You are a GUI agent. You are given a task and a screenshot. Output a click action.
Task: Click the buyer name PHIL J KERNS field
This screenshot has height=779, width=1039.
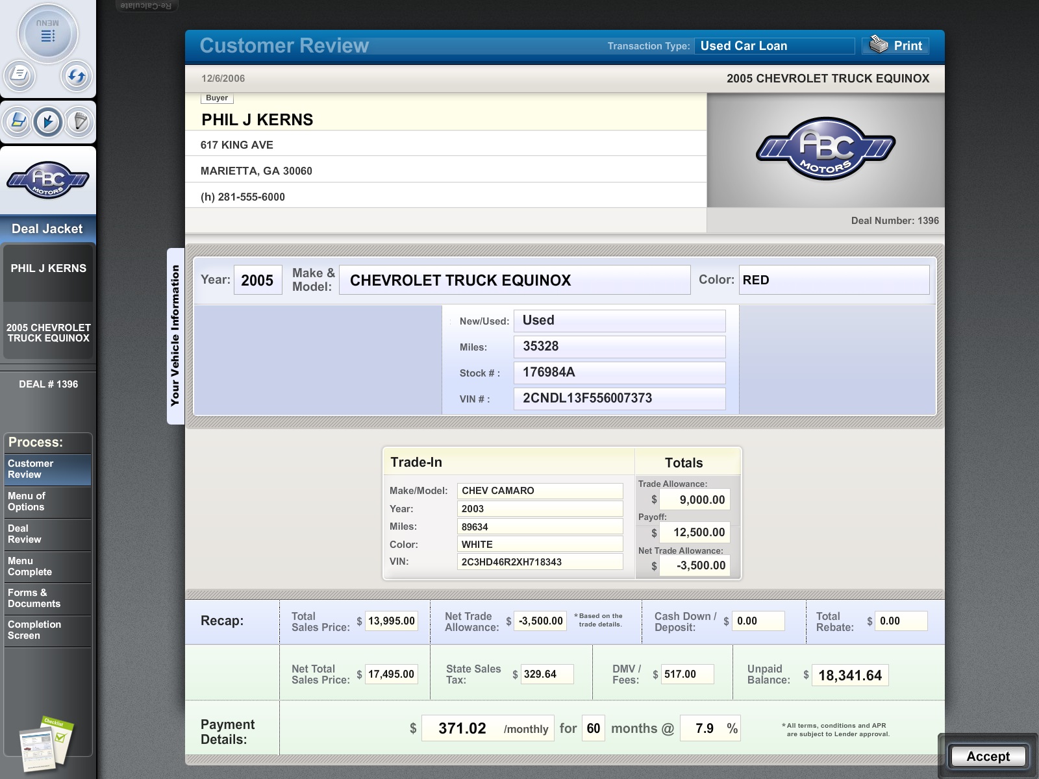pyautogui.click(x=445, y=119)
